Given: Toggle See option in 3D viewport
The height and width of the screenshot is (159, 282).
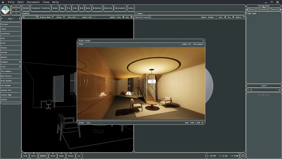Looking at the screenshot, I should coord(132,17).
